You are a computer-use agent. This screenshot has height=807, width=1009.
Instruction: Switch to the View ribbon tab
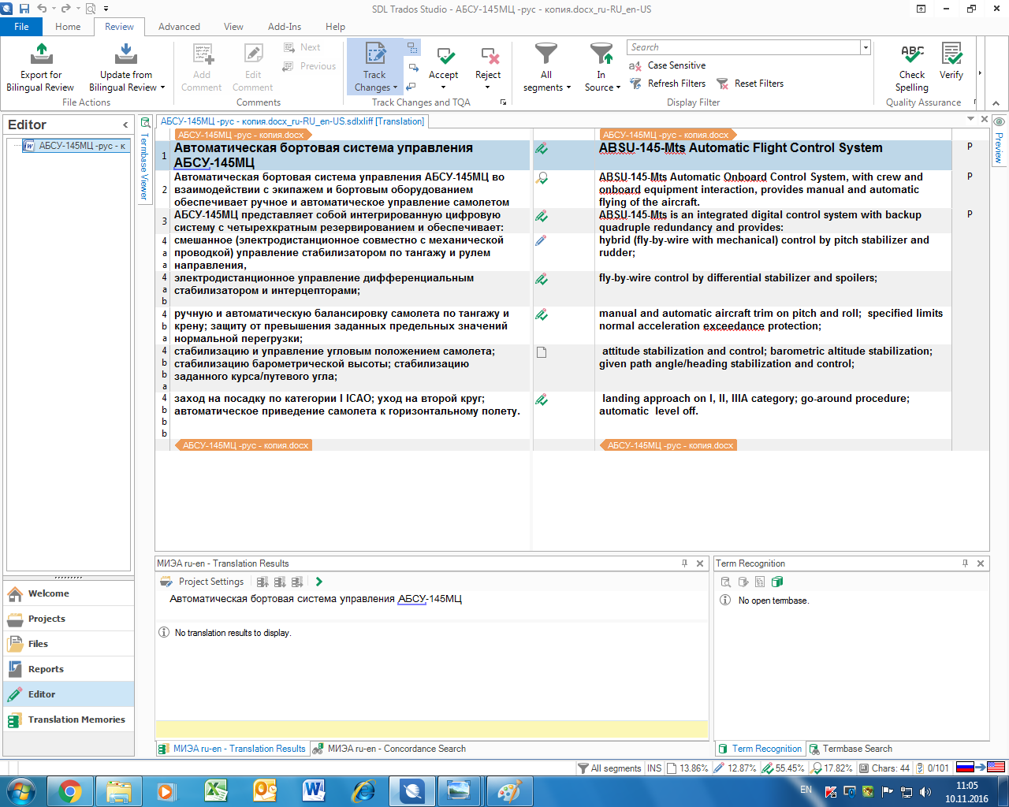point(233,27)
